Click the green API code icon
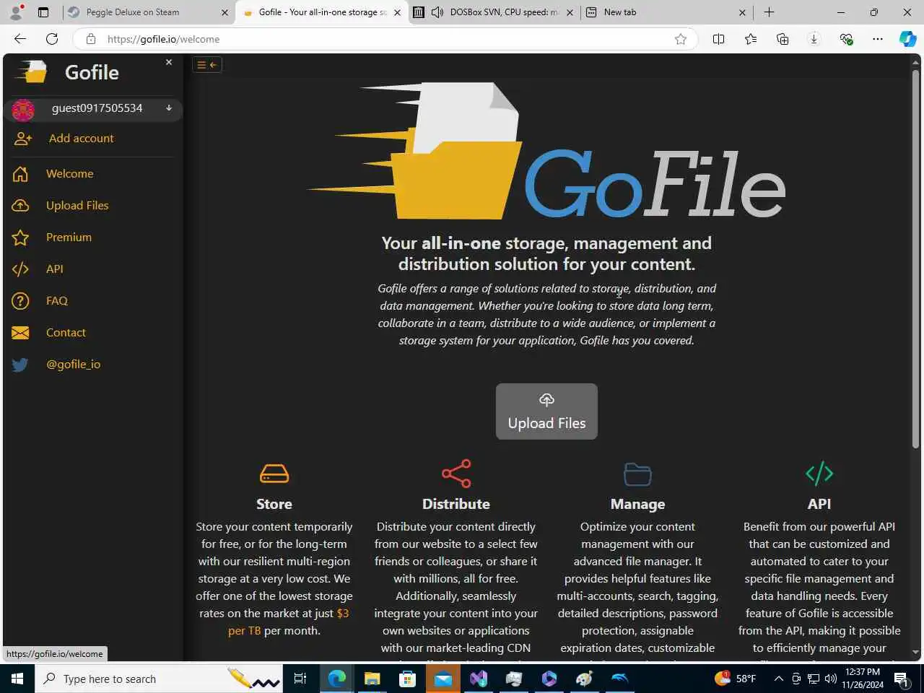 click(x=819, y=474)
